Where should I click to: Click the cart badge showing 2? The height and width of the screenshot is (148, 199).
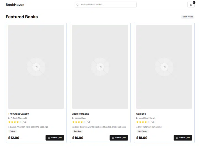tap(194, 2)
